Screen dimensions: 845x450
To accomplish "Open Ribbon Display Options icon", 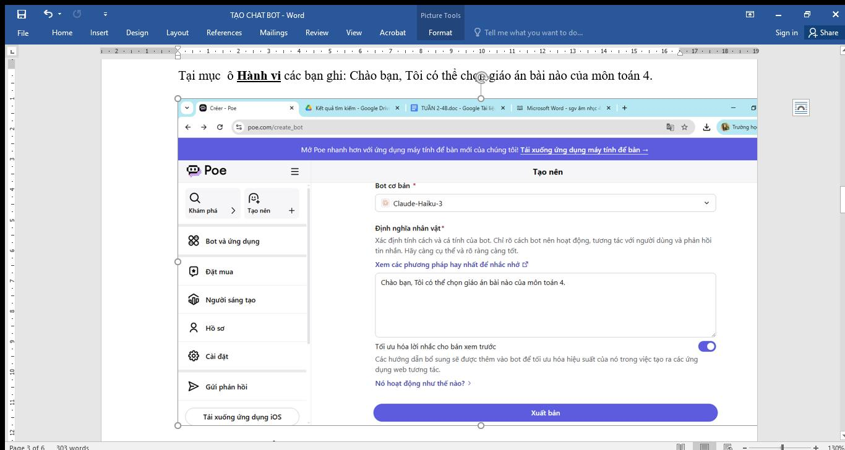I will (x=750, y=14).
